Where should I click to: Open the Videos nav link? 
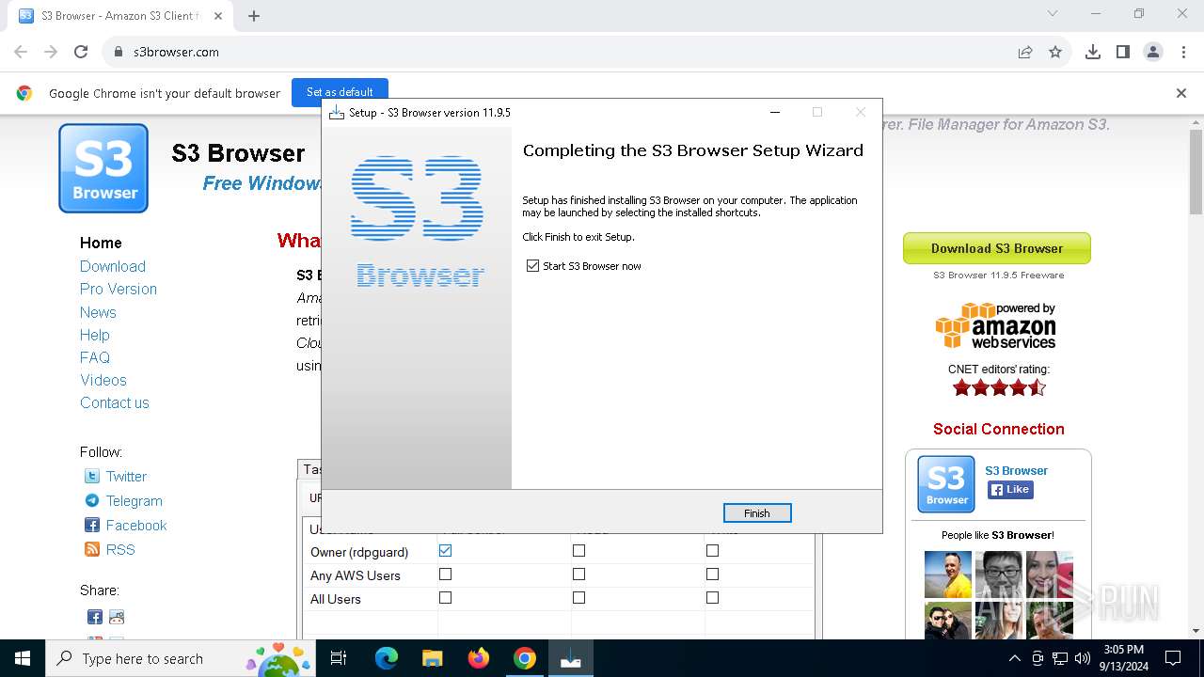point(103,380)
